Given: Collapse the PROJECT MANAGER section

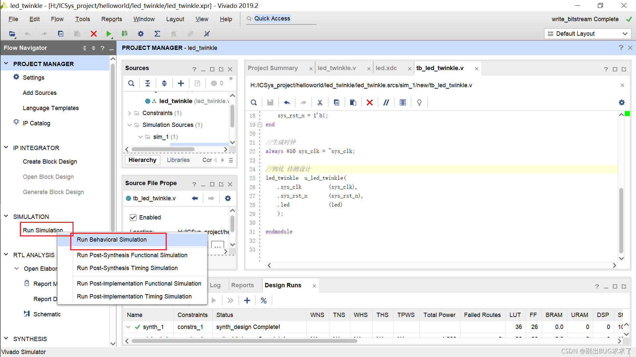Looking at the screenshot, I should (x=6, y=63).
